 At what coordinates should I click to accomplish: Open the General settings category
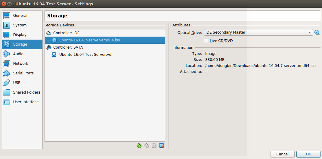click(x=22, y=16)
